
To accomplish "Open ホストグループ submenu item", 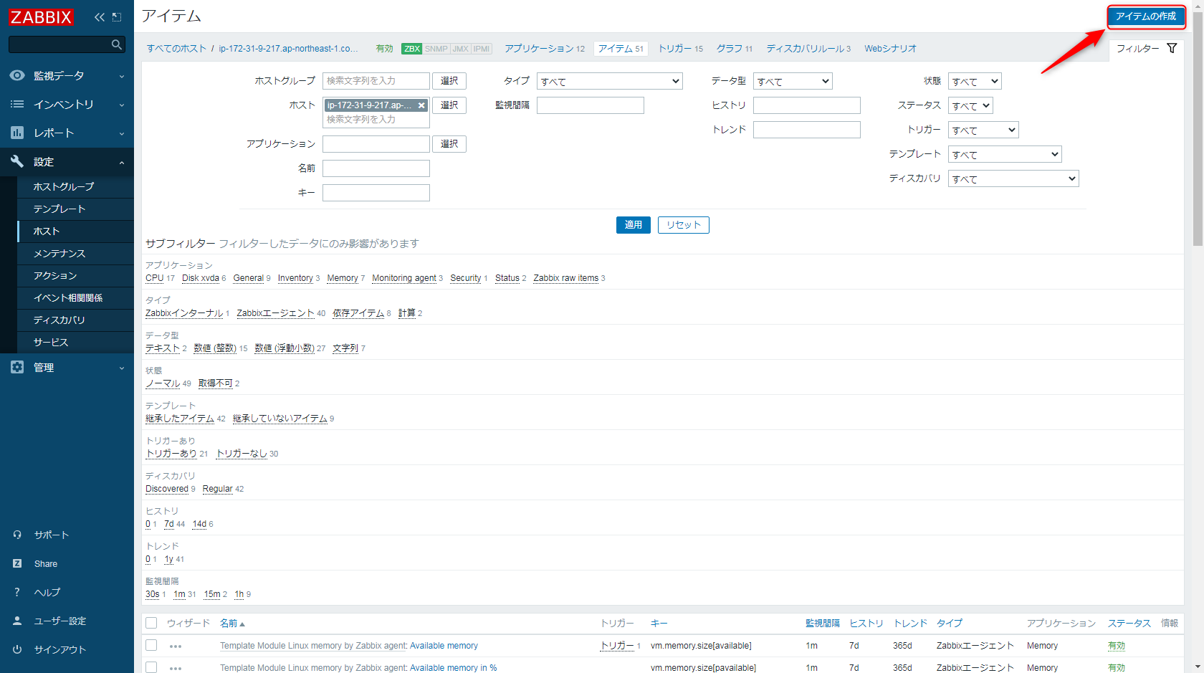I will click(75, 186).
